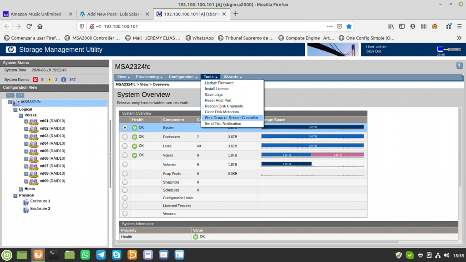Click the warning events triangle icon

coord(49,80)
